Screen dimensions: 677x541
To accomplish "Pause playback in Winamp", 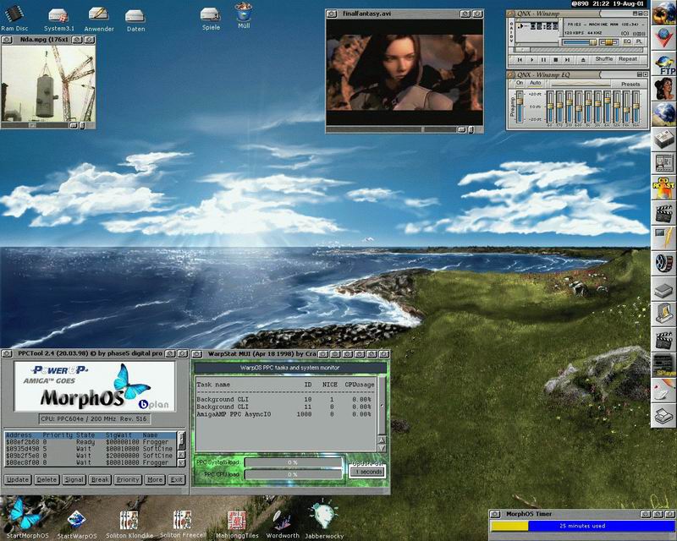I will pyautogui.click(x=543, y=60).
